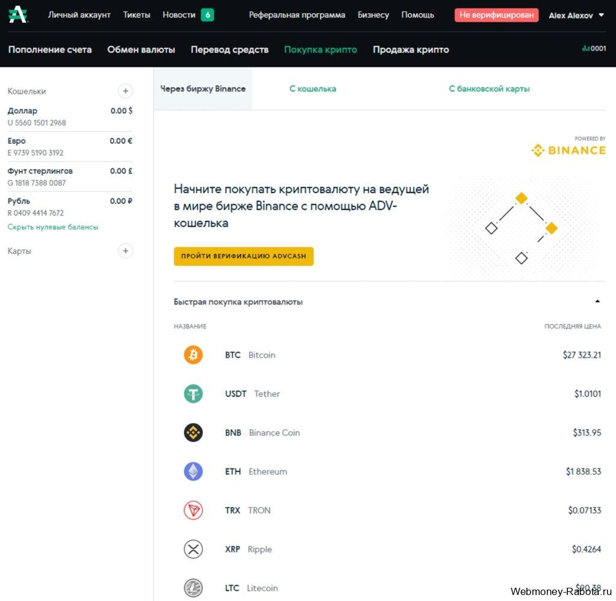Click Bitcoin price $27 323.21
The image size is (616, 601).
[x=582, y=355]
